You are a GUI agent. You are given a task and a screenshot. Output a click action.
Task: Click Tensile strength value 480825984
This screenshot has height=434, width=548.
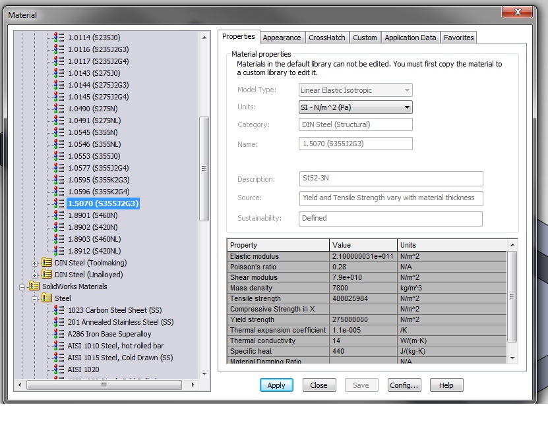click(x=363, y=298)
